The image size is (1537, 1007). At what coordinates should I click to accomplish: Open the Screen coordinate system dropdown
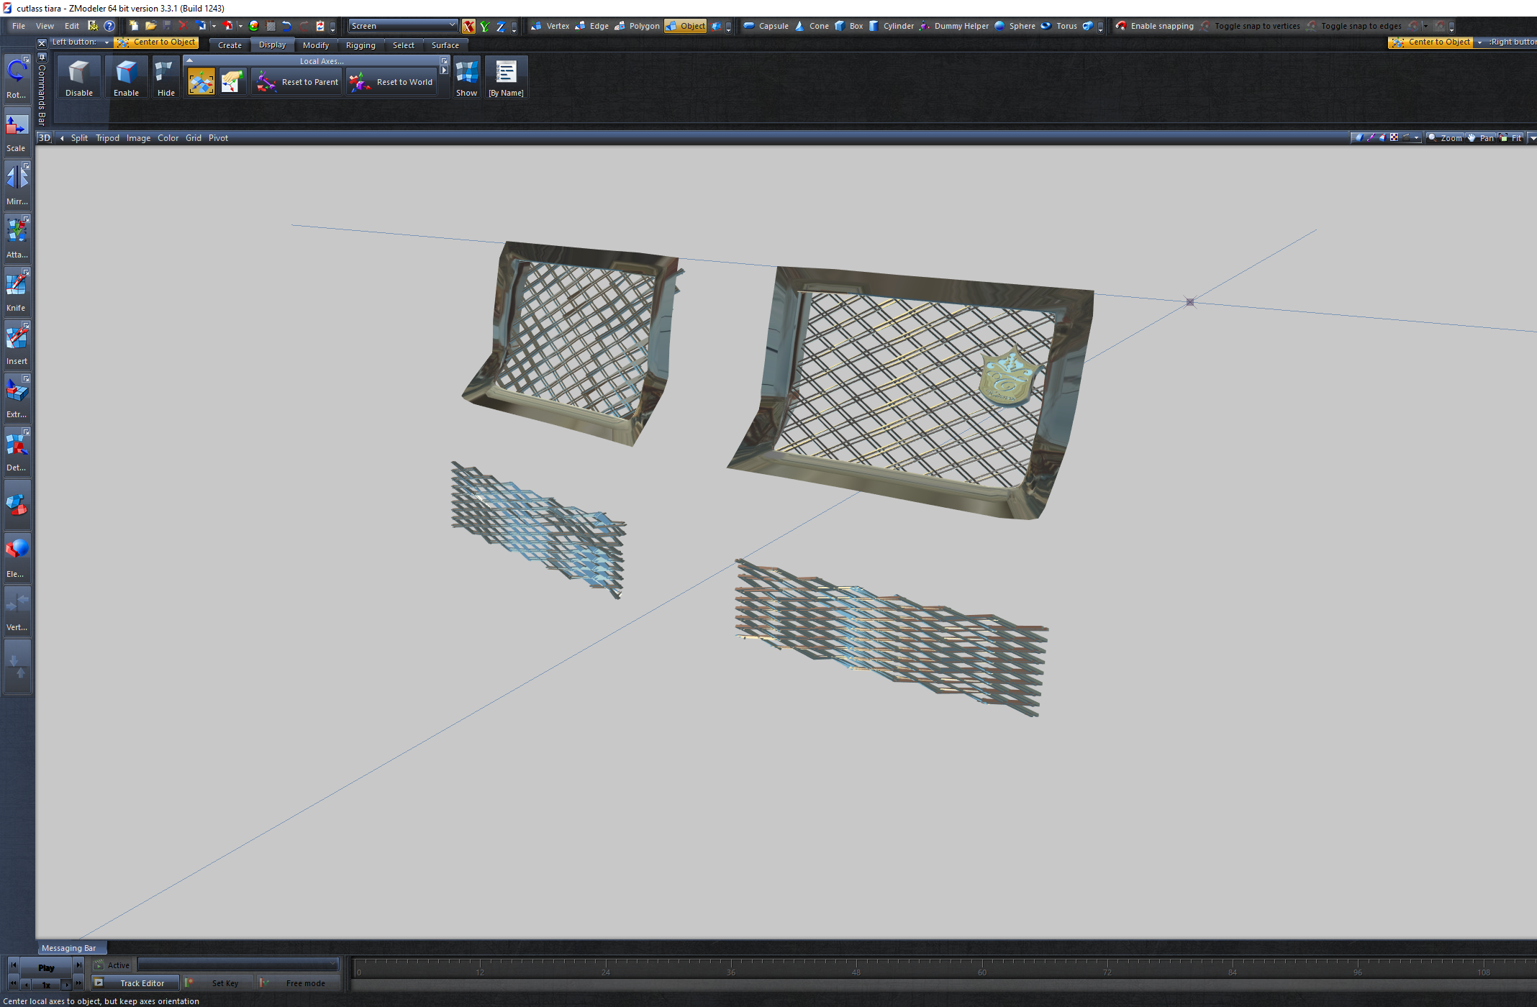(x=403, y=26)
